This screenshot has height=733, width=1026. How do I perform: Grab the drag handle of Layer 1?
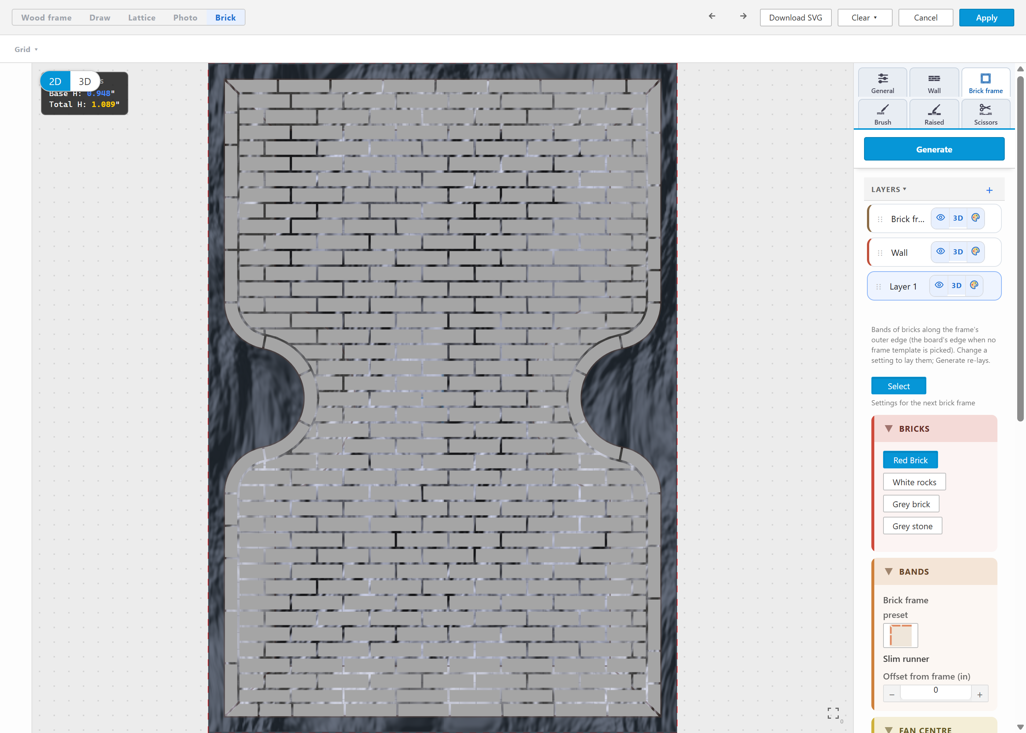click(878, 287)
